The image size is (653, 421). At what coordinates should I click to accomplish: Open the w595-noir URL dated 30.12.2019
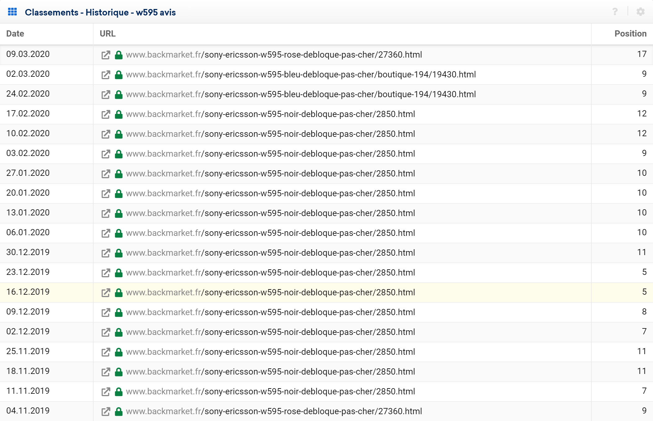point(270,253)
